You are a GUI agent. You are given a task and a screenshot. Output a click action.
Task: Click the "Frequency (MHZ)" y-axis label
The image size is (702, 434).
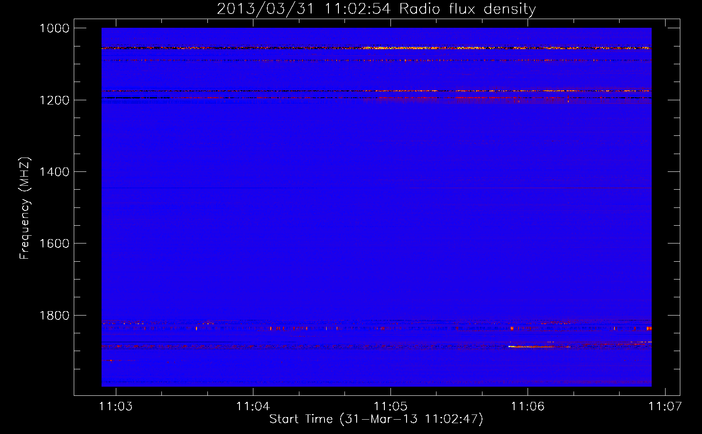(25, 208)
